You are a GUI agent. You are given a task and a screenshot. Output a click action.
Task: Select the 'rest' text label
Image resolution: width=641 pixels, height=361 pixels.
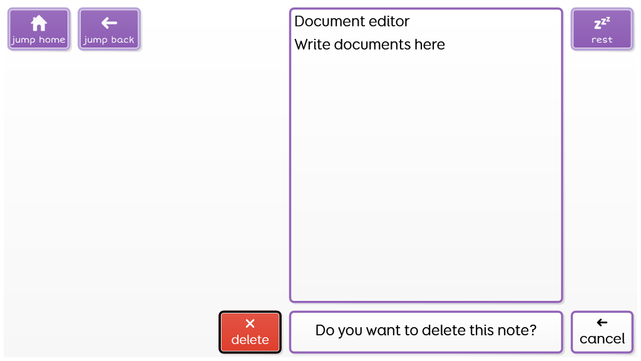602,39
